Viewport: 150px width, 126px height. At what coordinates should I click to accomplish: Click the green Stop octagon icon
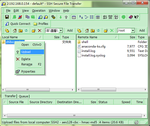123,17
